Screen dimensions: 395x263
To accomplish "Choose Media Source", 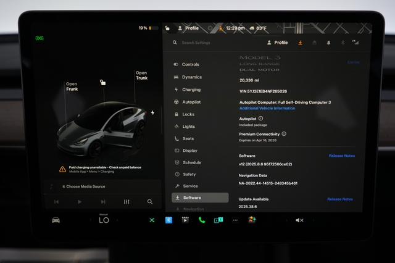I will click(x=84, y=186).
